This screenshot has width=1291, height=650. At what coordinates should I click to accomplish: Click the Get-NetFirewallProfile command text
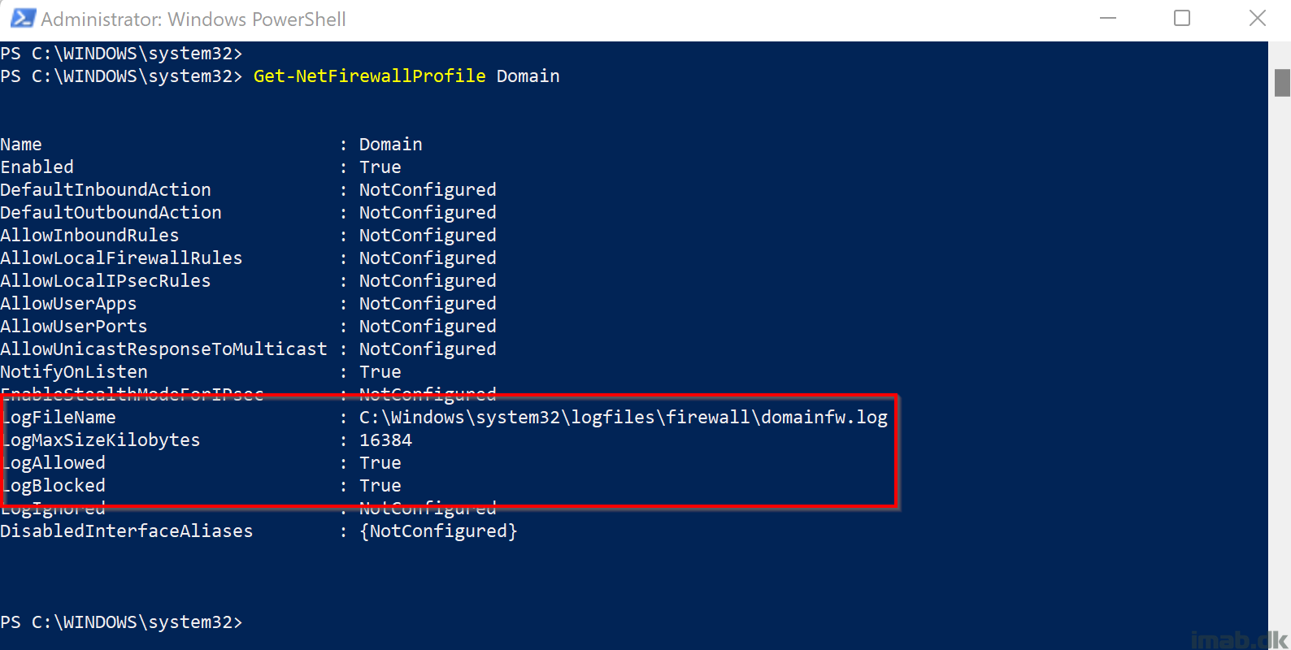pyautogui.click(x=369, y=76)
